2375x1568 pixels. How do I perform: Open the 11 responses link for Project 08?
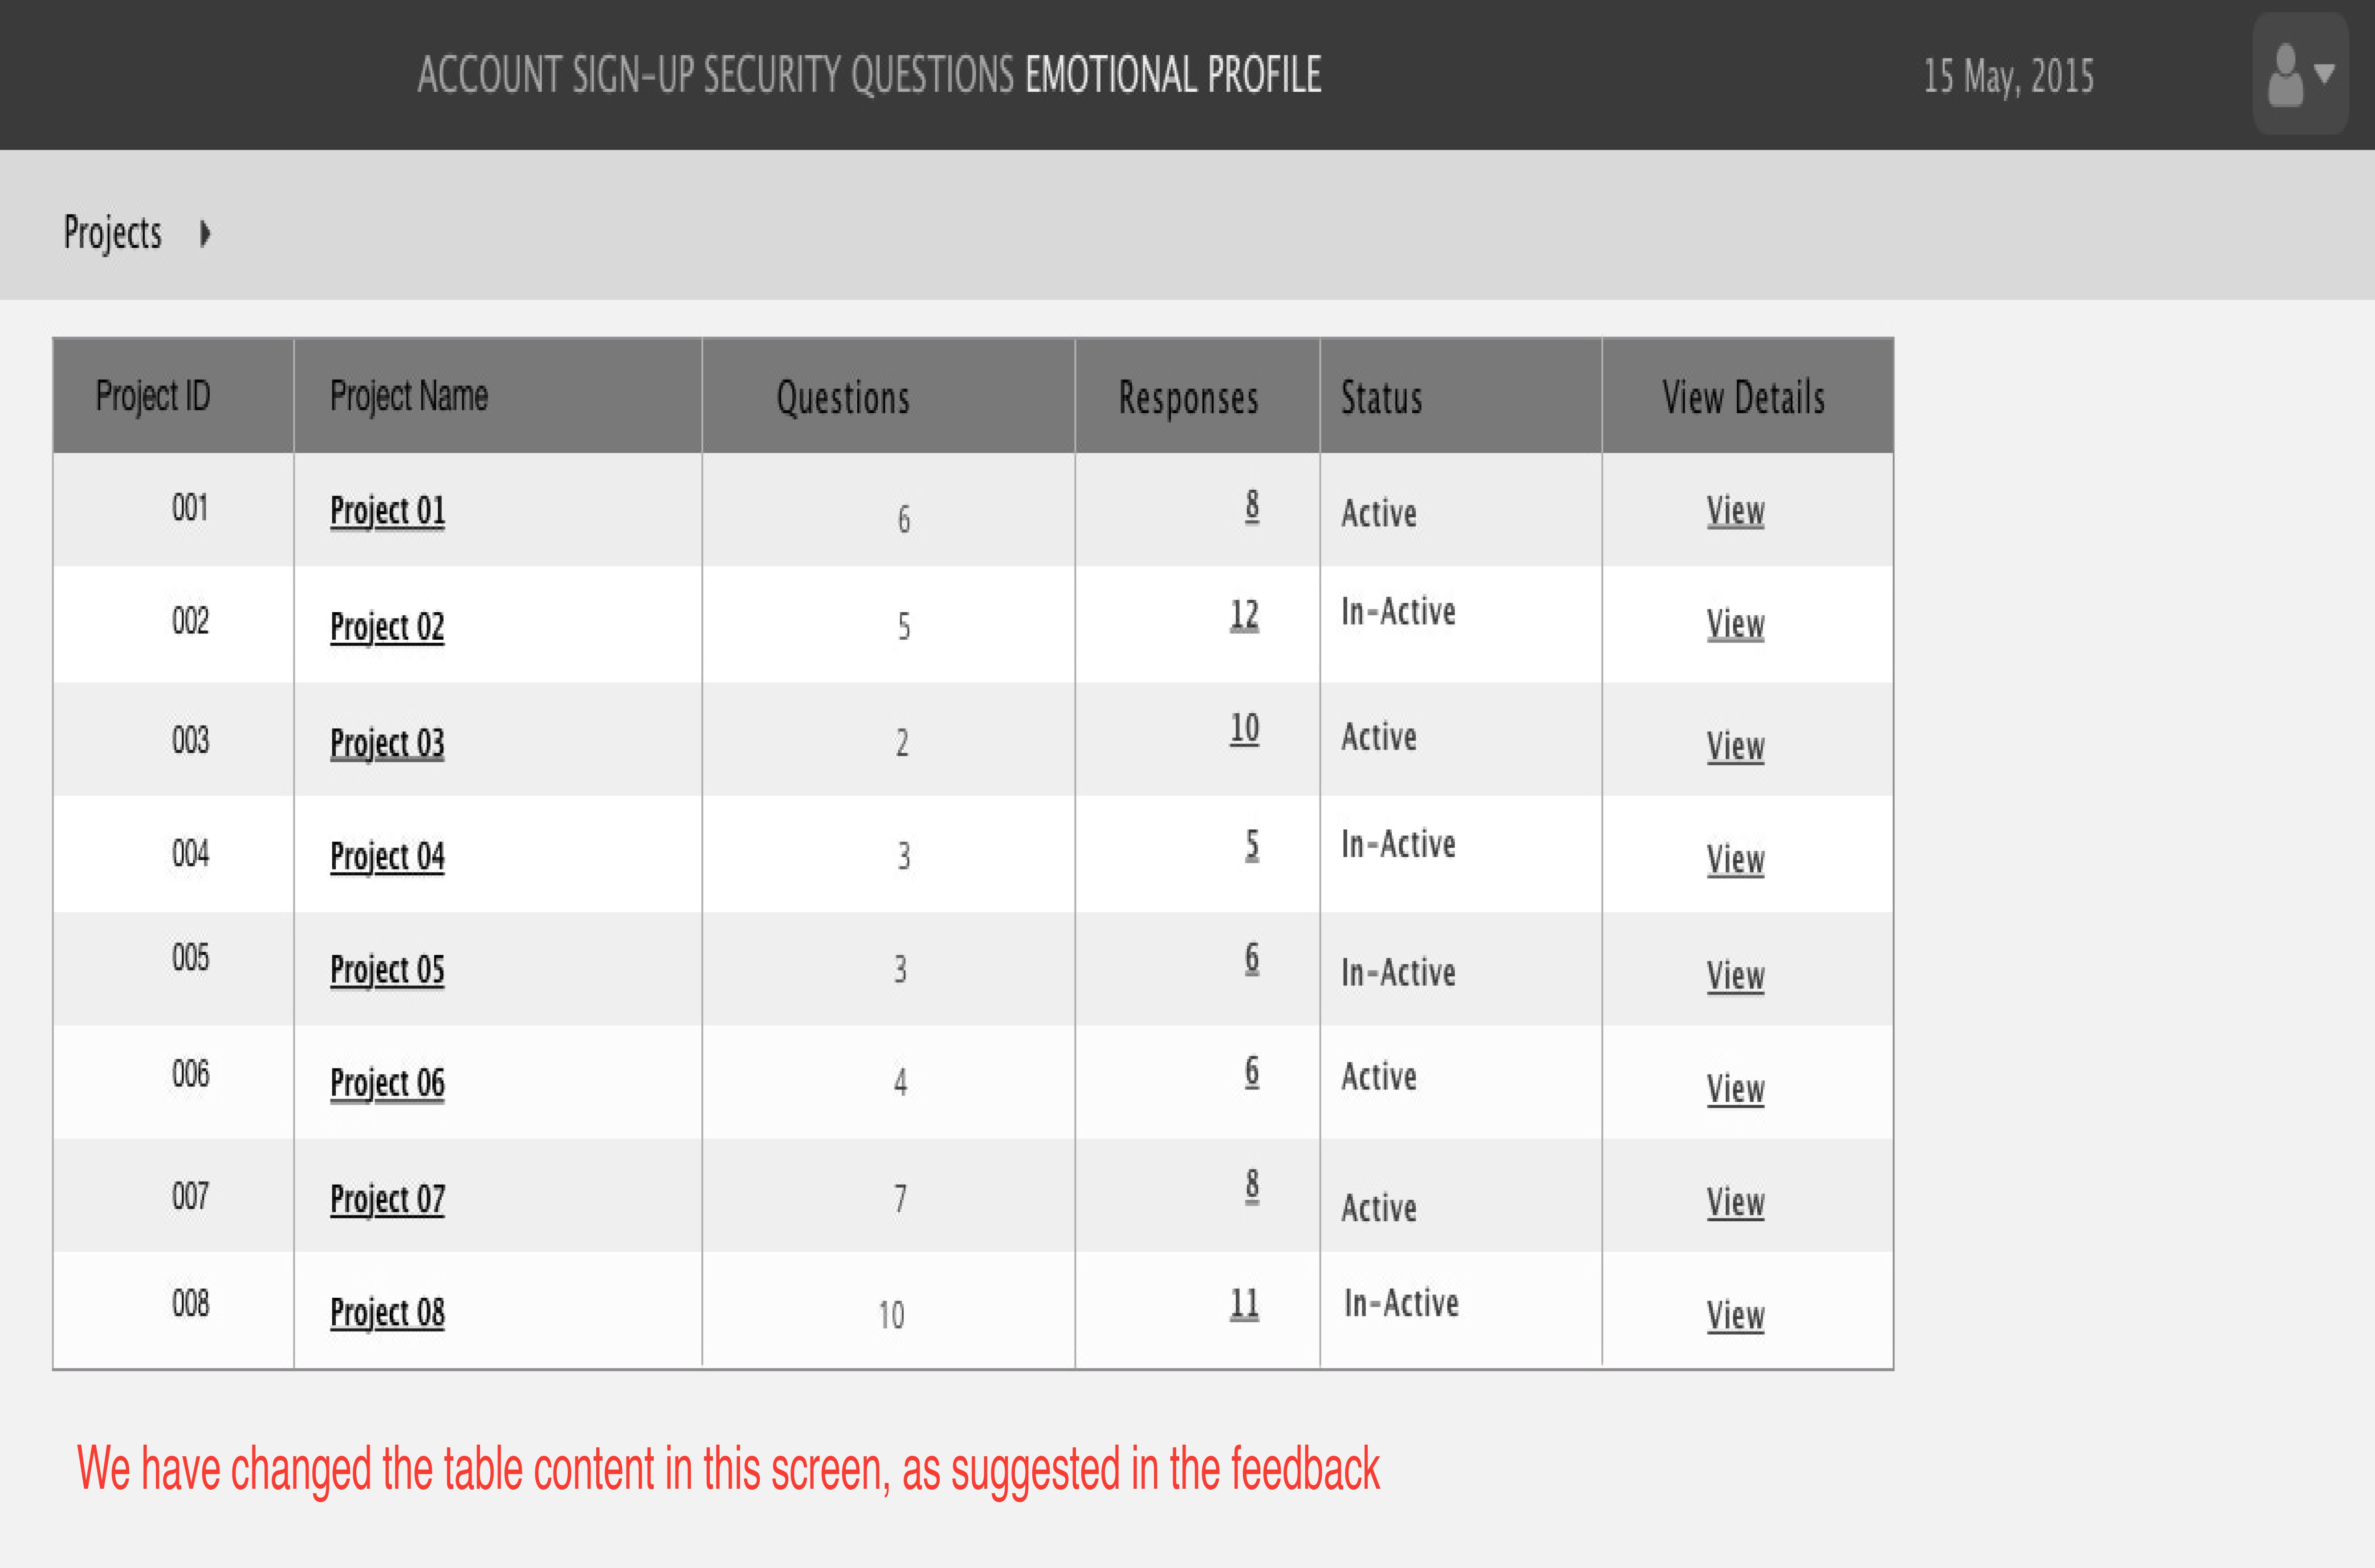pos(1244,1304)
